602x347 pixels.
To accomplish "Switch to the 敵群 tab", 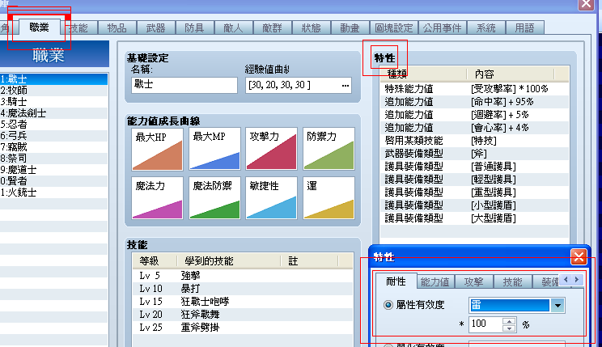I will pyautogui.click(x=272, y=28).
